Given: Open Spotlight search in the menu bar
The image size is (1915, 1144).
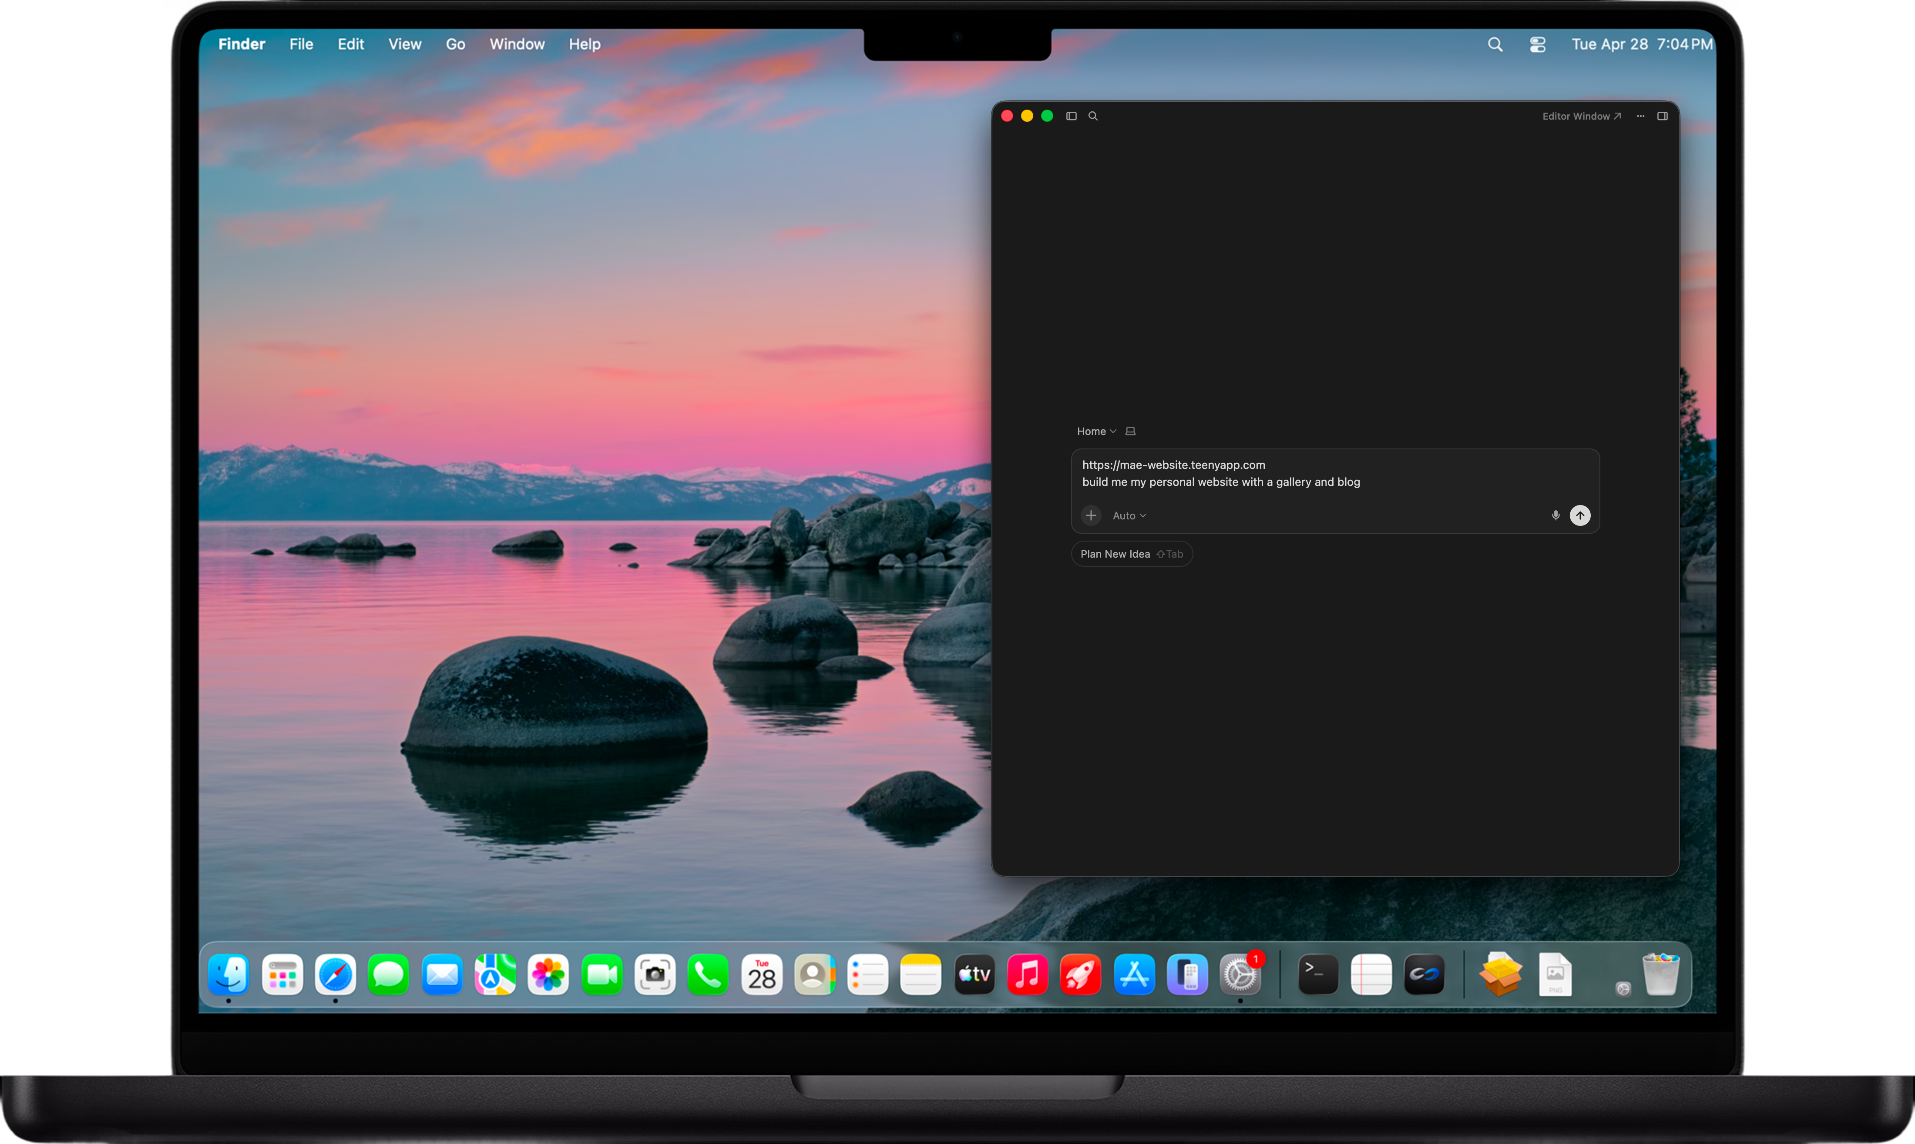Looking at the screenshot, I should 1495,45.
